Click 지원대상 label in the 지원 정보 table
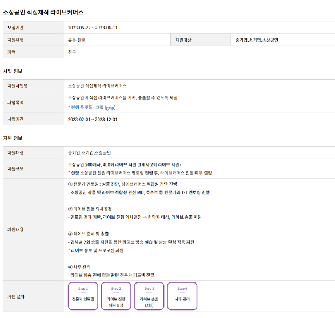This screenshot has width=335, height=318. pyautogui.click(x=15, y=152)
